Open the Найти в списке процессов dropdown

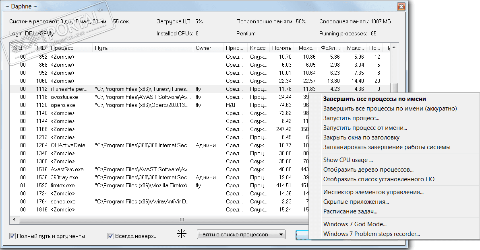tap(241, 234)
